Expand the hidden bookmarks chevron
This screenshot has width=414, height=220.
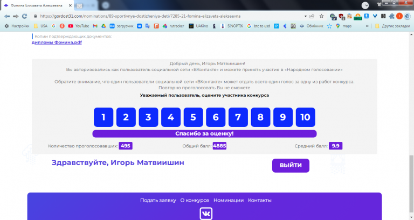367,26
